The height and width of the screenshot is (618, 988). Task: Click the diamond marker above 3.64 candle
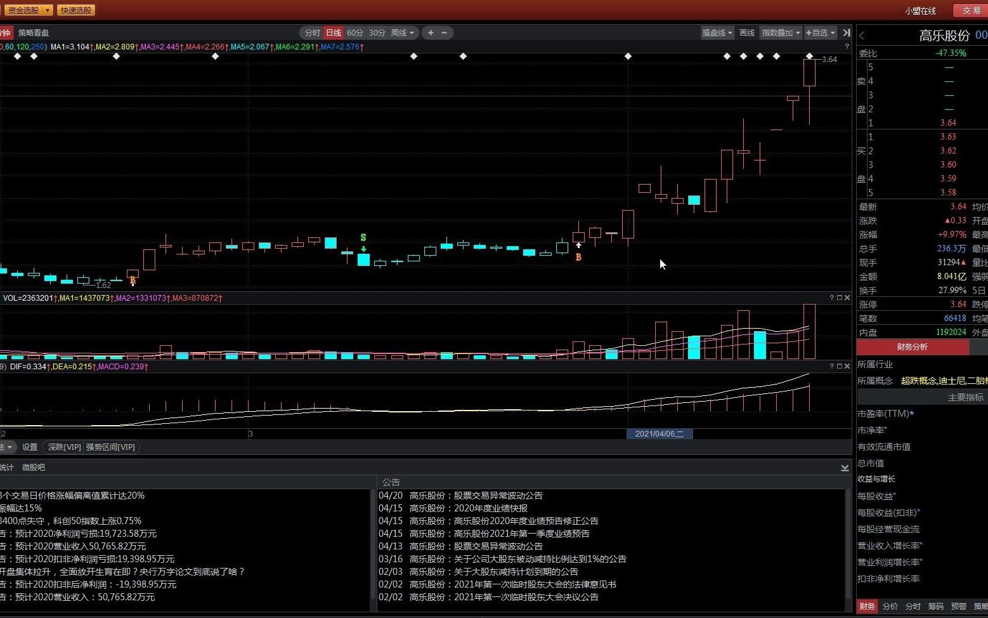[809, 56]
